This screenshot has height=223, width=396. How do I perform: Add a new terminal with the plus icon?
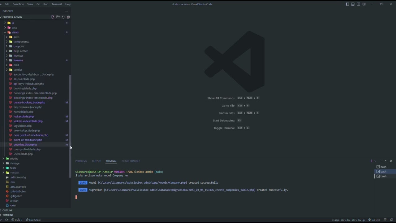[x=372, y=161]
